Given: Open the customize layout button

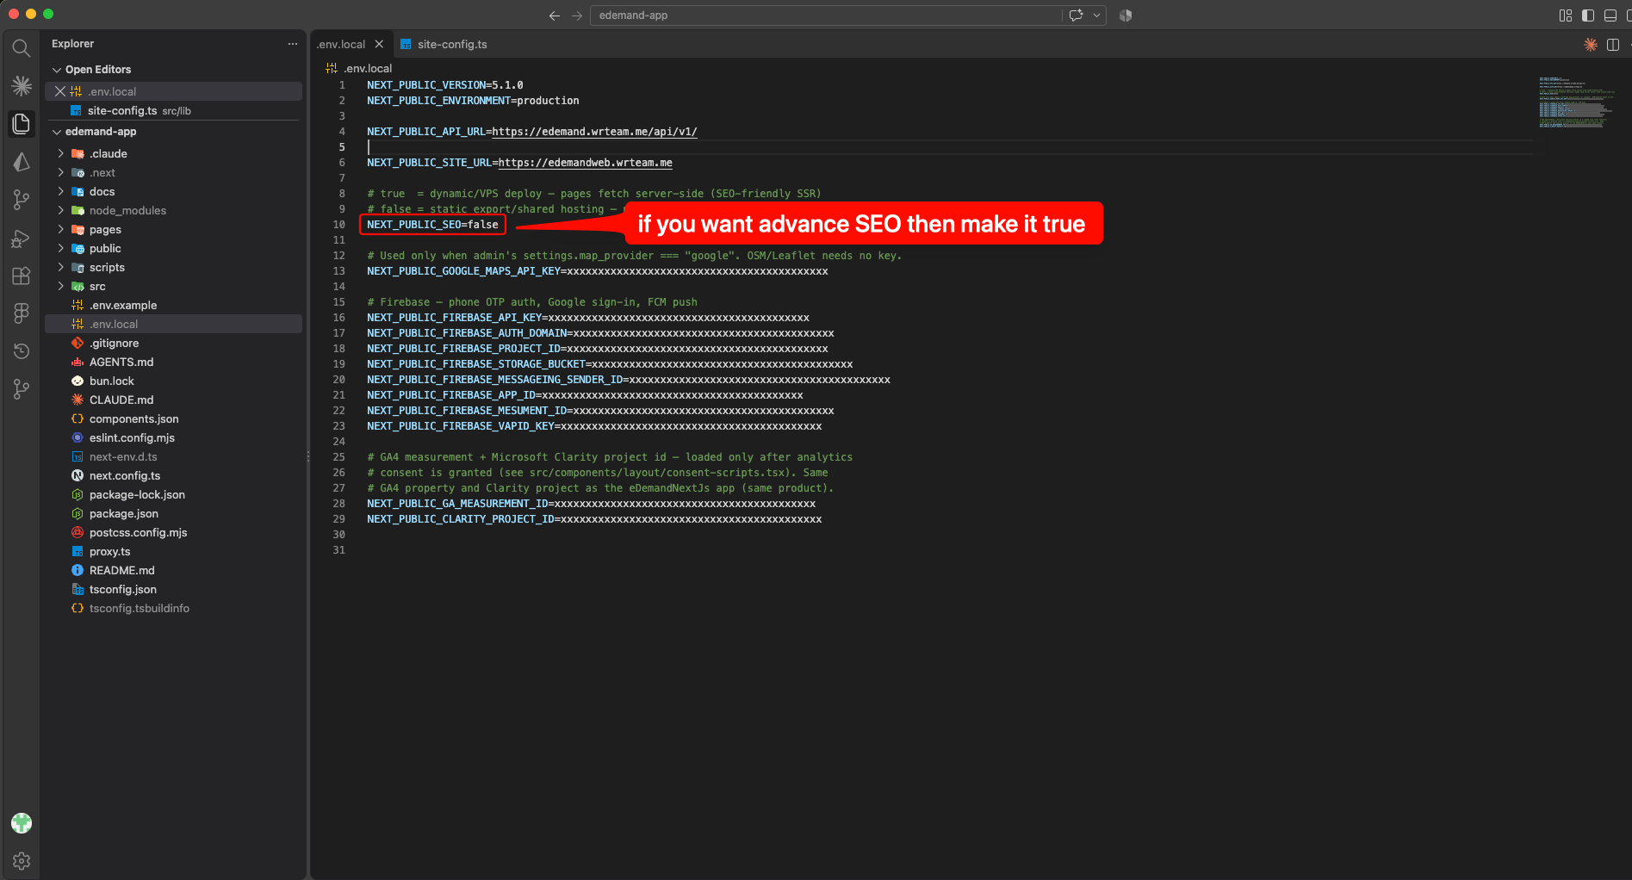Looking at the screenshot, I should 1566,15.
